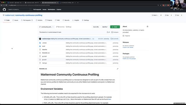186x105 pixels.
Task: Open the green Code dropdown button
Action: [115, 27]
